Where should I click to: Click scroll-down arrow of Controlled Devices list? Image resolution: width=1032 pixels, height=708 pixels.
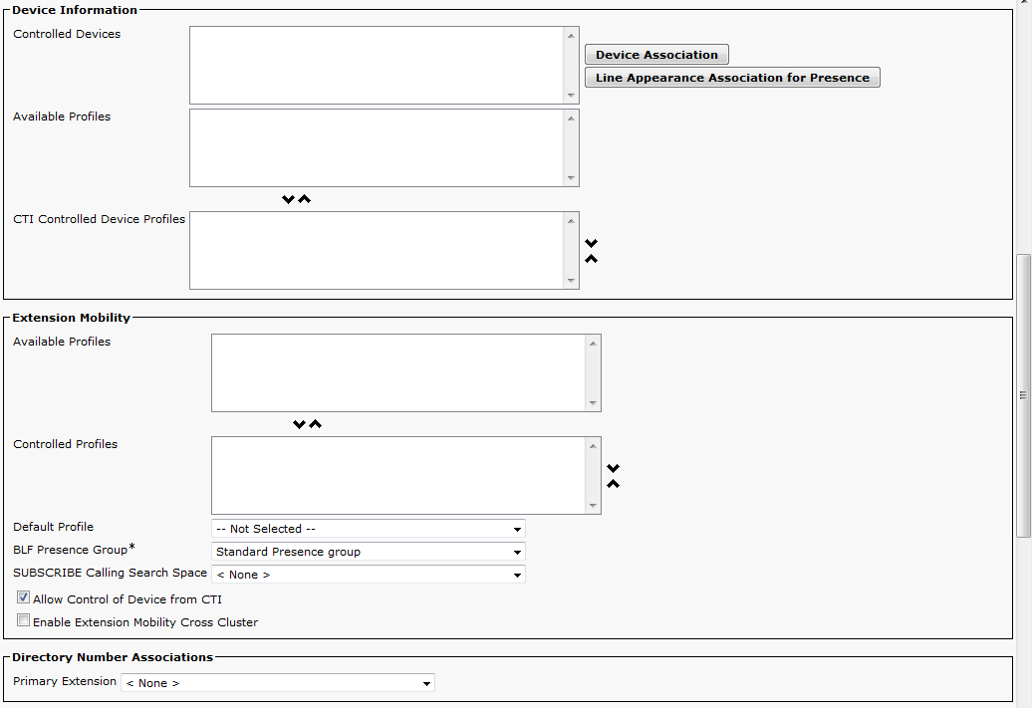click(x=571, y=96)
